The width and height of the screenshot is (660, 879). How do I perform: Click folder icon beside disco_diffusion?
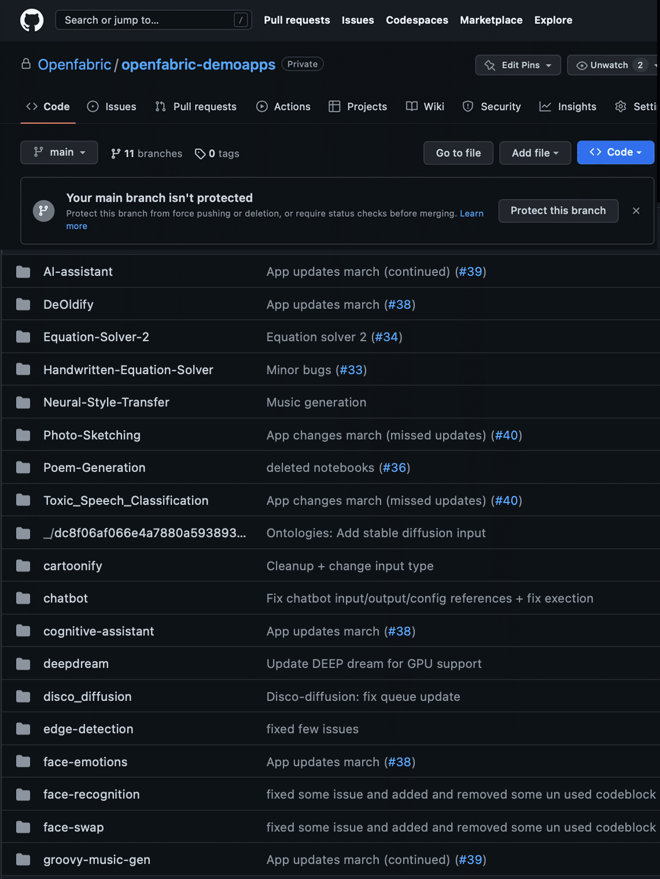[23, 696]
